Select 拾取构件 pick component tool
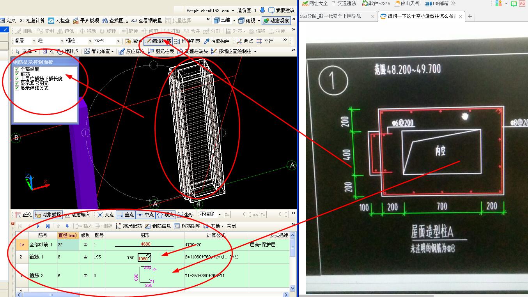Viewport: 528px width, 297px height. click(x=217, y=41)
